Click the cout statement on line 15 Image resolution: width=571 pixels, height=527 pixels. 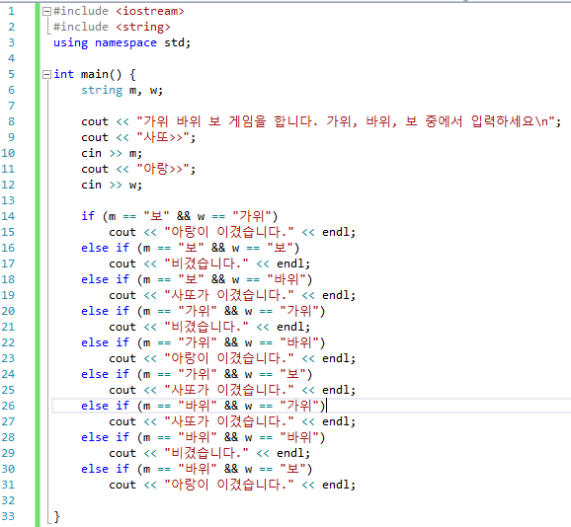tap(232, 232)
